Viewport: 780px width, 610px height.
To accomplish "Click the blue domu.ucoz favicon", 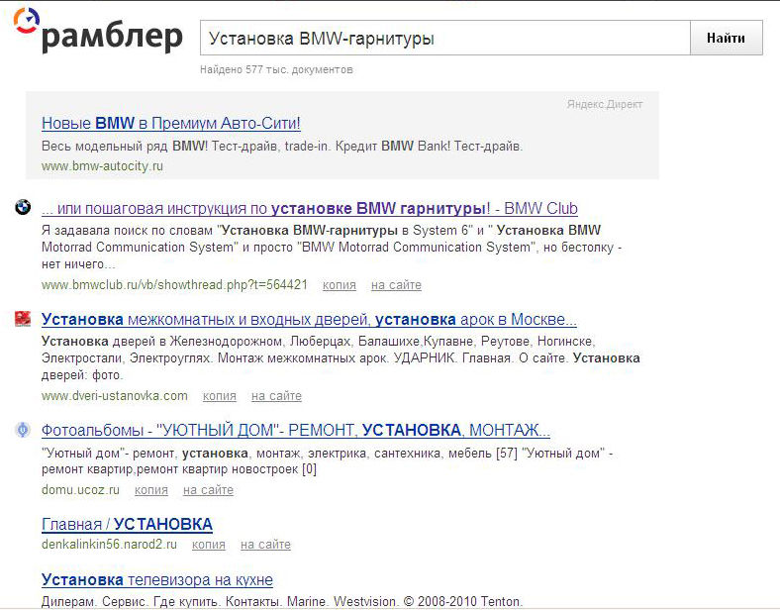I will 23,429.
